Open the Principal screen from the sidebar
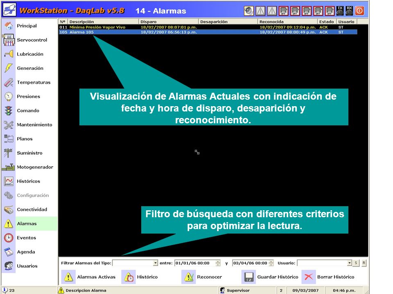Viewport: 393px width, 294px height. (29, 26)
